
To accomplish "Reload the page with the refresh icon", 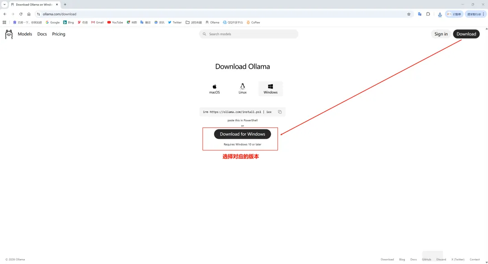I will (21, 14).
